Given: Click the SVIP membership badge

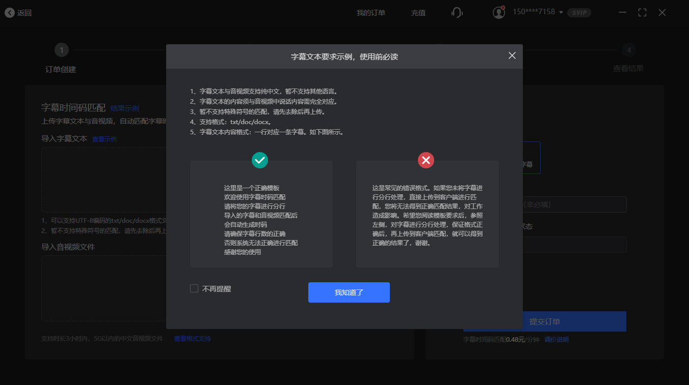Looking at the screenshot, I should [x=579, y=13].
